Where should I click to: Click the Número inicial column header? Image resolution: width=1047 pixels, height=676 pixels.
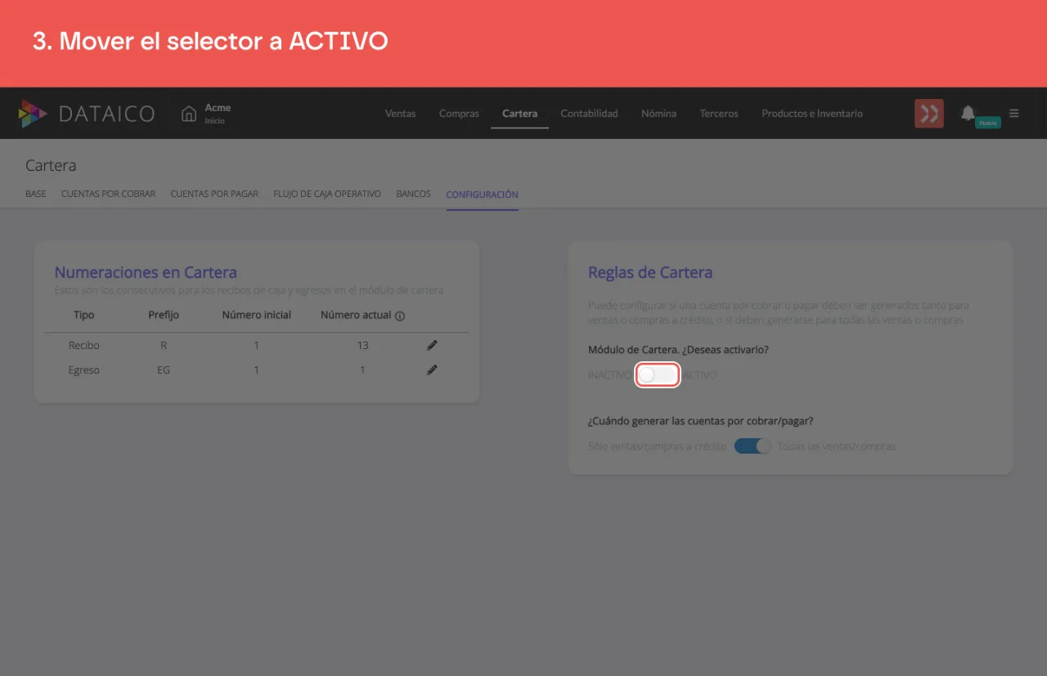point(256,315)
